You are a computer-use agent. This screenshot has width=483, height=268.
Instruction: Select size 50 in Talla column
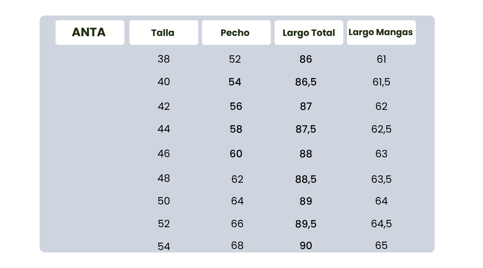[164, 201]
